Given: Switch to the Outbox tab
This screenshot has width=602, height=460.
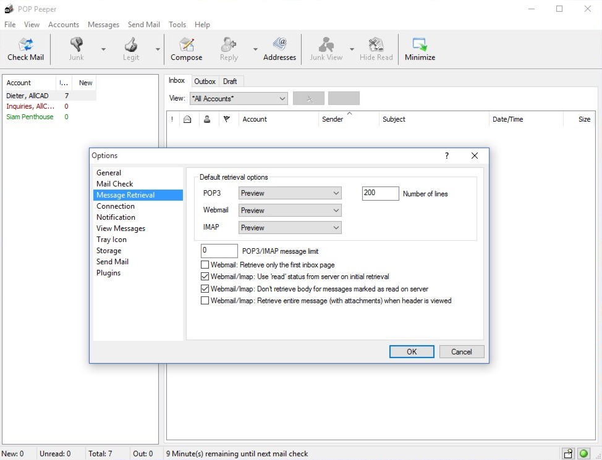Looking at the screenshot, I should point(205,82).
